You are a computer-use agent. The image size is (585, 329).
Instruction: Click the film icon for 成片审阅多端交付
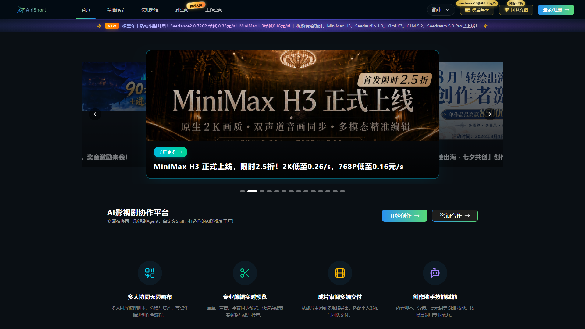pos(340,273)
